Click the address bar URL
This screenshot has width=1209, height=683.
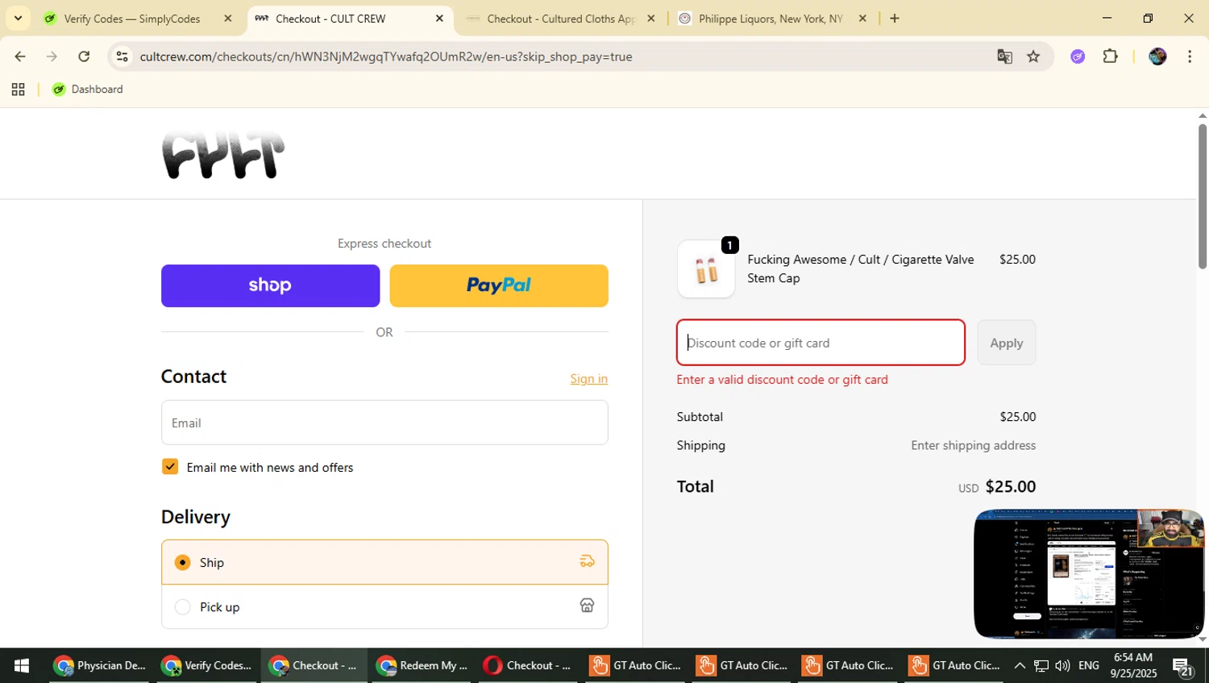point(385,56)
